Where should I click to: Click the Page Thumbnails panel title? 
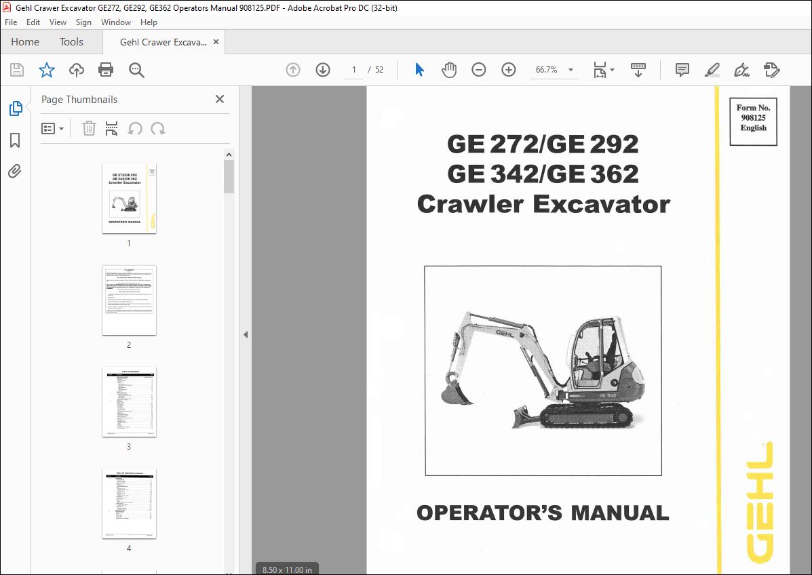79,100
